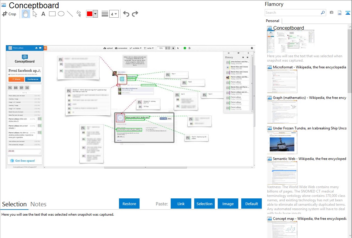
Task: Click the large Conceptboard screenshot preview
Action: (x=130, y=107)
